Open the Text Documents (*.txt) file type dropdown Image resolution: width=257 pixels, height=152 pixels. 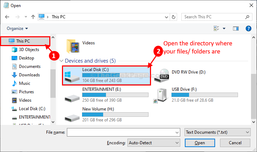pos(217,132)
